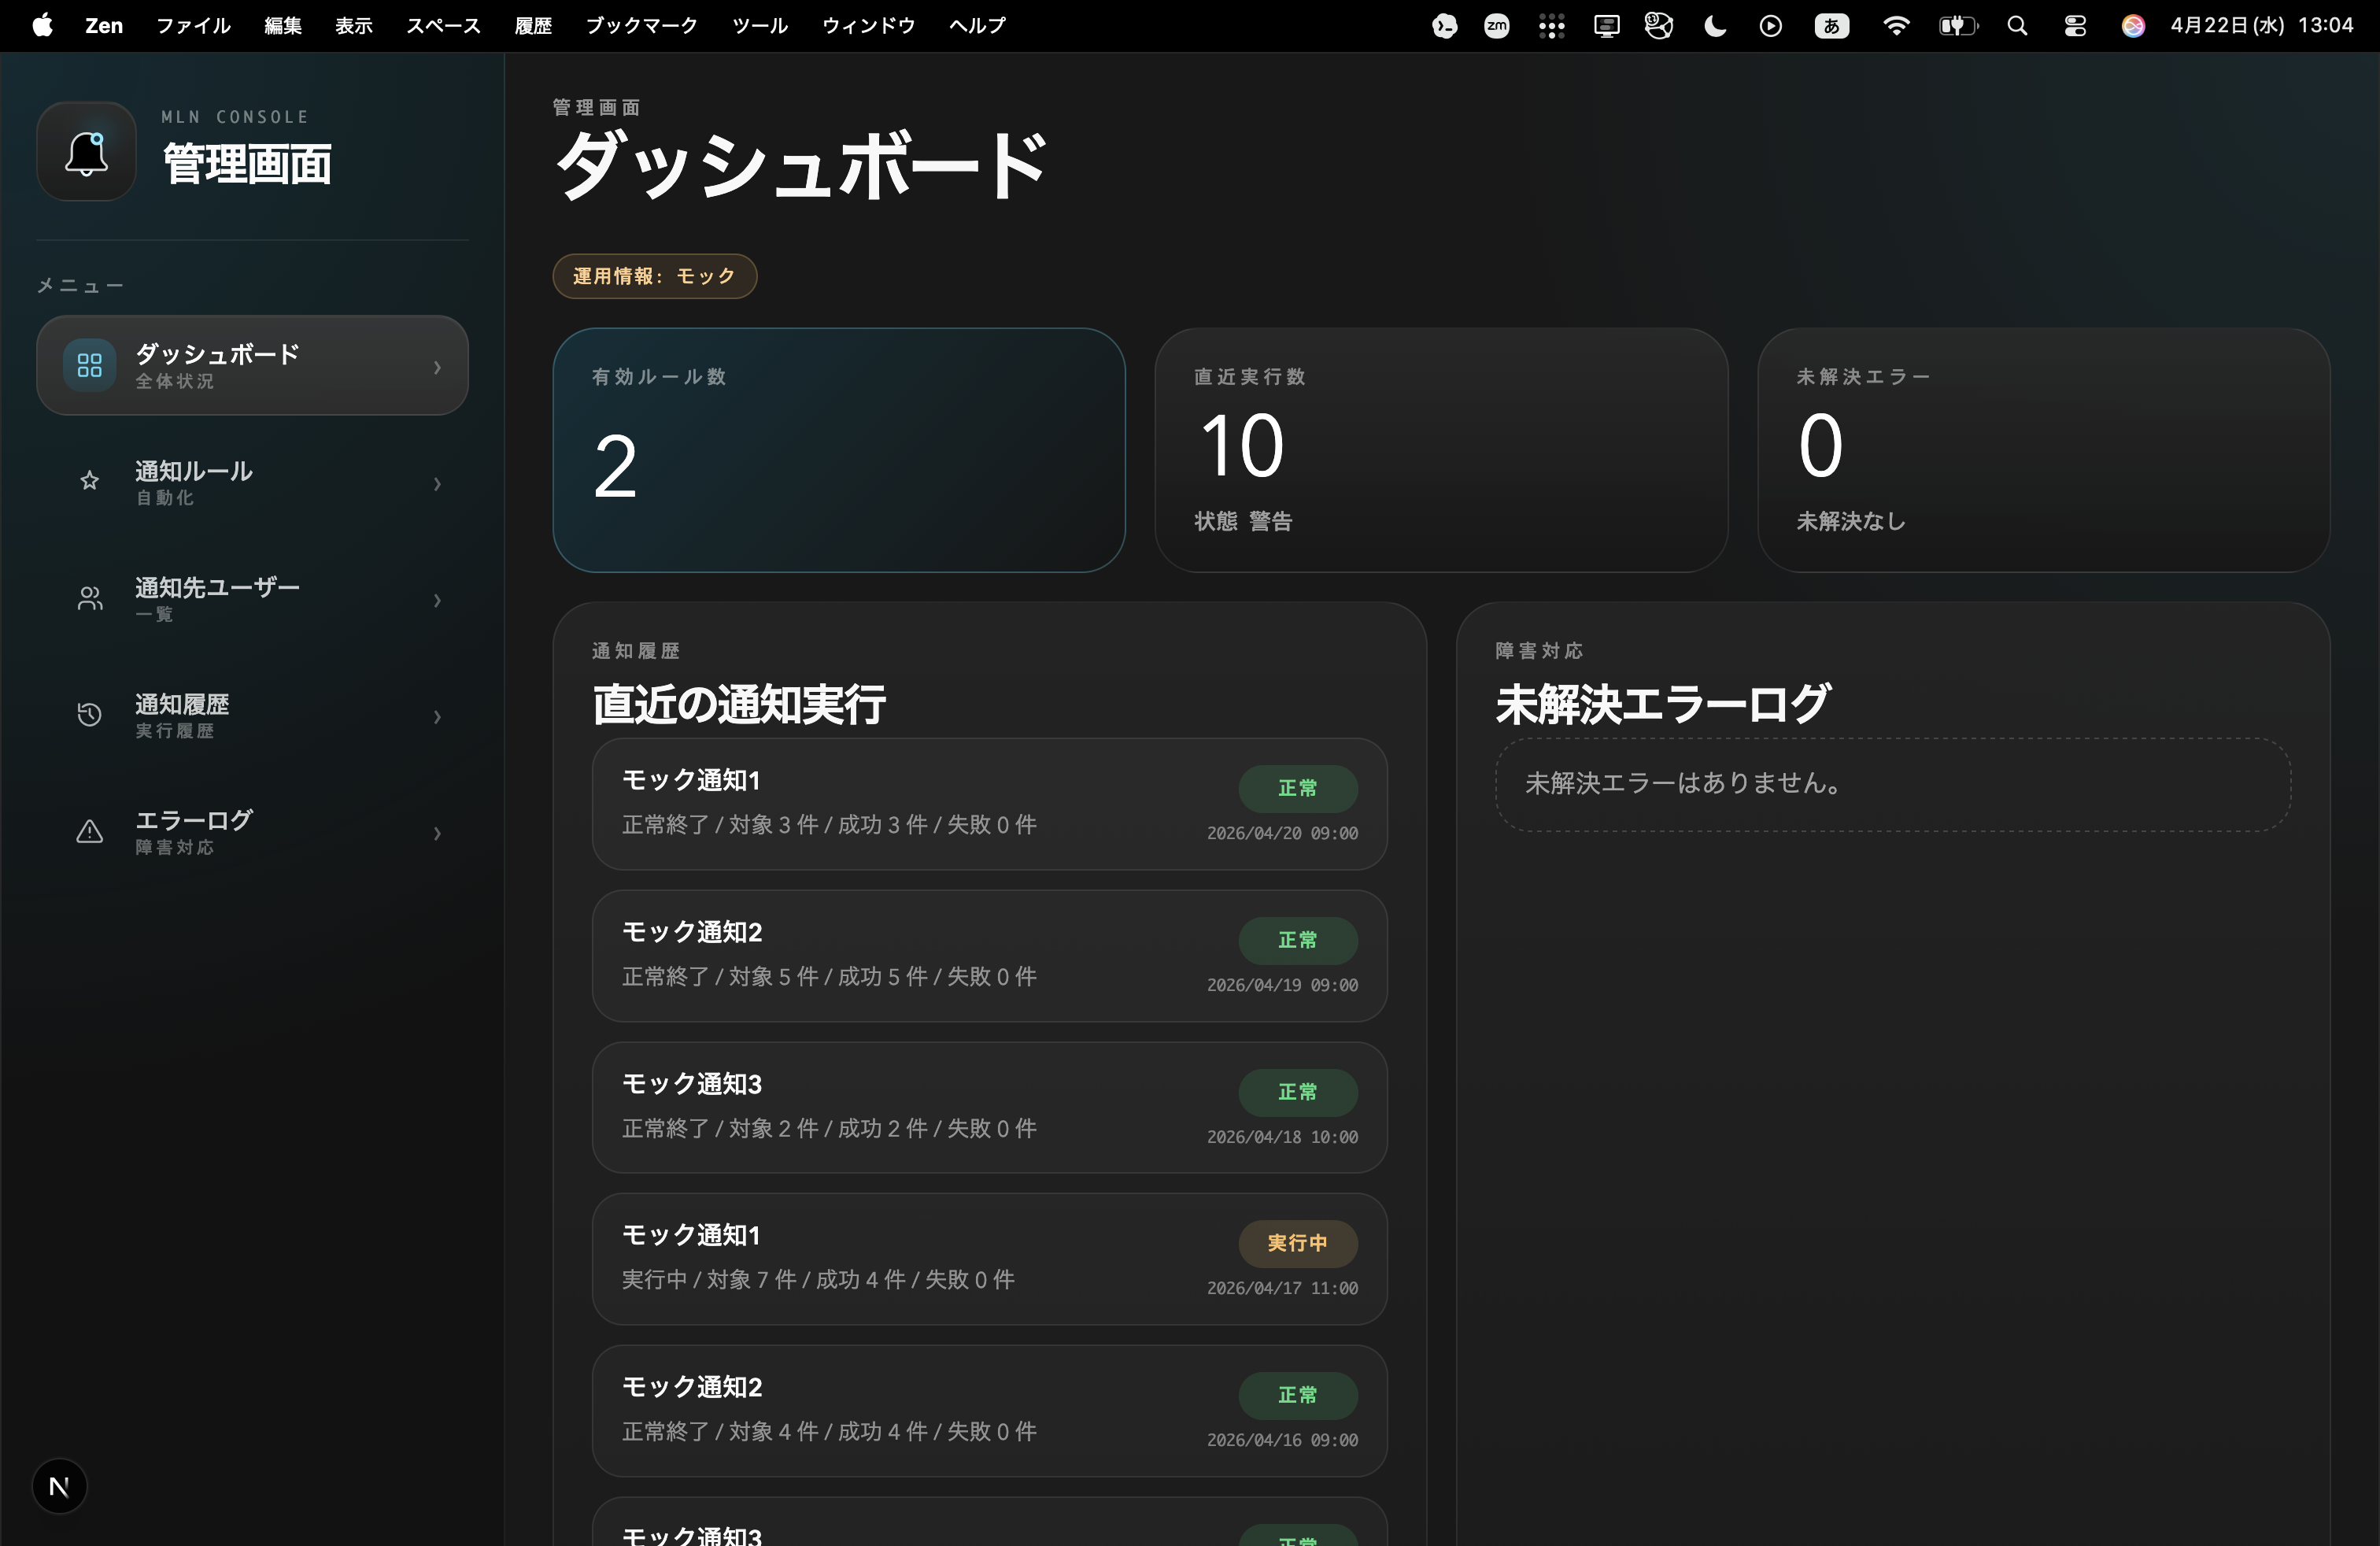Image resolution: width=2380 pixels, height=1546 pixels.
Task: Click the screen mirroring icon in menu bar
Action: (x=1606, y=26)
